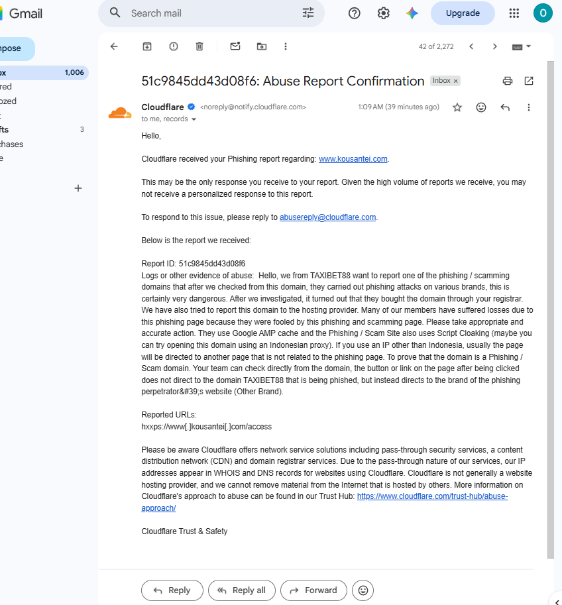Viewport: 562px width, 605px height.
Task: Expand recipient details next to 'to me, records'
Action: point(194,119)
